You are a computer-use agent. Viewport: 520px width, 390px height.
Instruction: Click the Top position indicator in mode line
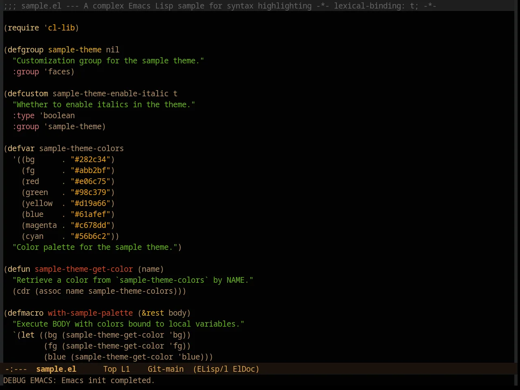click(x=110, y=369)
